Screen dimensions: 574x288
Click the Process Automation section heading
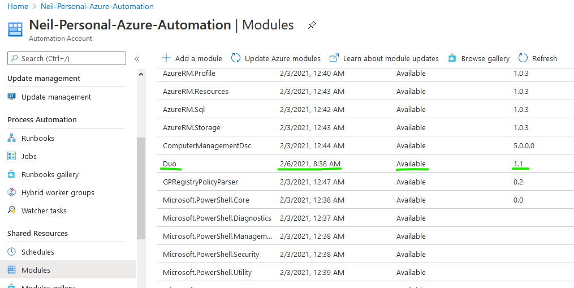(x=42, y=119)
